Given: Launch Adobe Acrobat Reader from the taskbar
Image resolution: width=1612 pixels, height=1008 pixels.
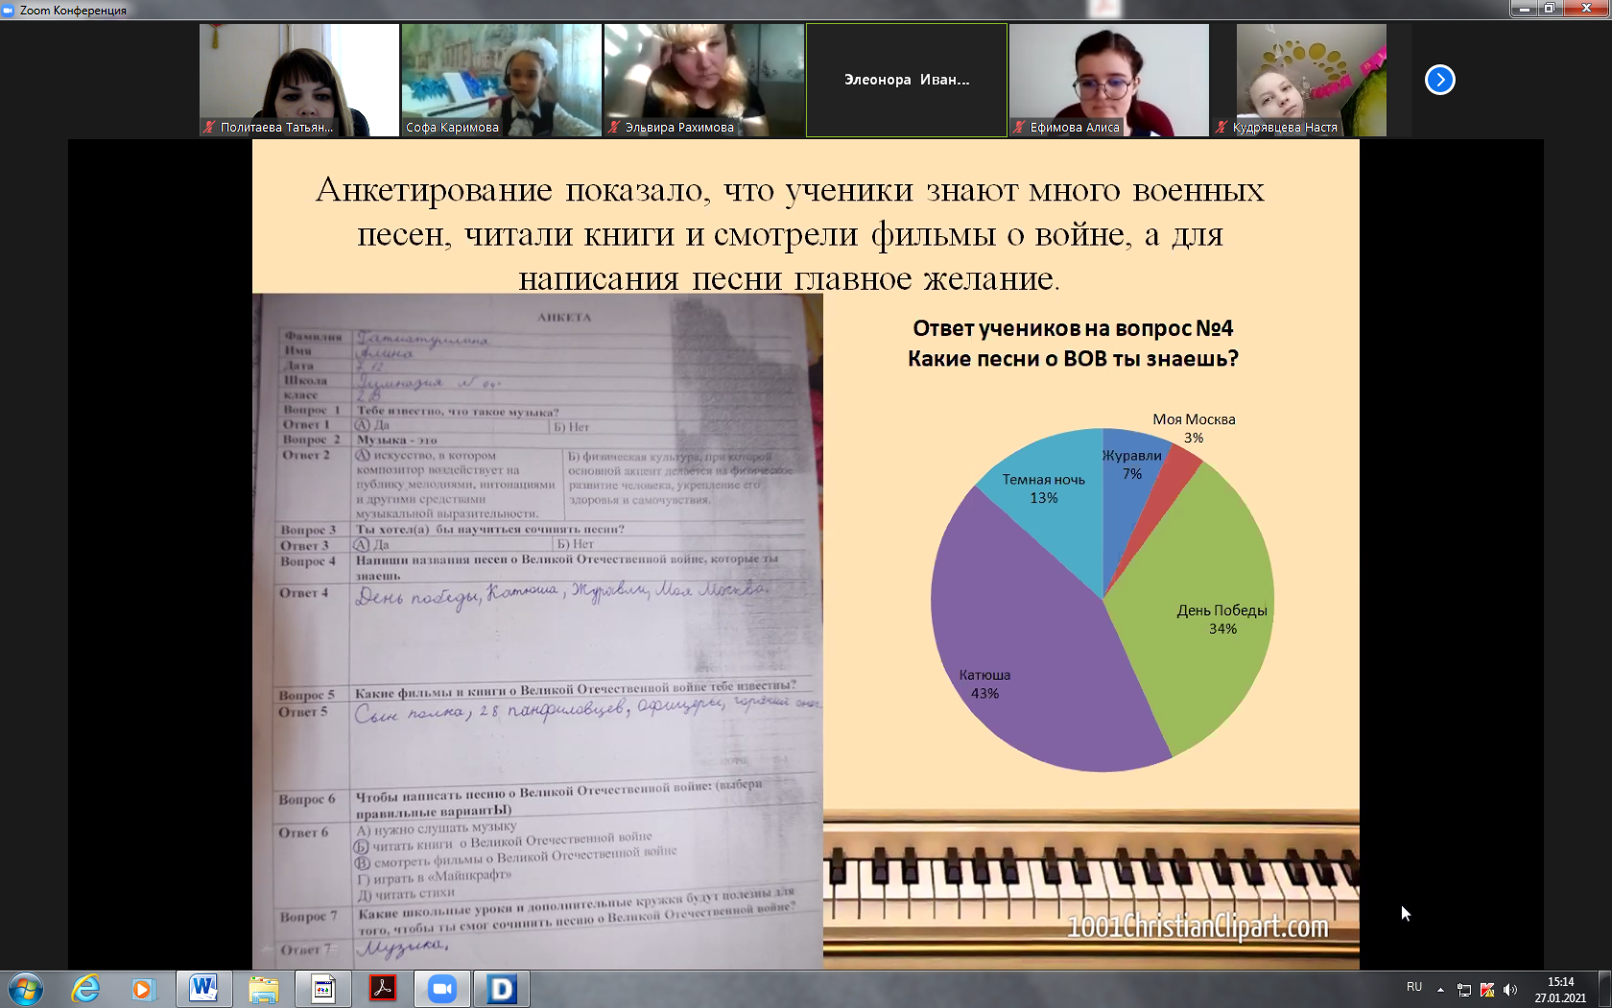Looking at the screenshot, I should (383, 989).
